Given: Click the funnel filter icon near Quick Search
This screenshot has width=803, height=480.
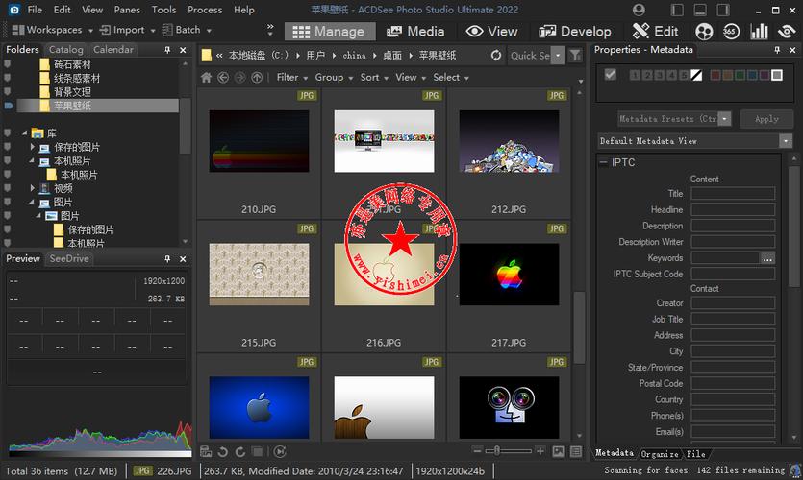Looking at the screenshot, I should (575, 56).
